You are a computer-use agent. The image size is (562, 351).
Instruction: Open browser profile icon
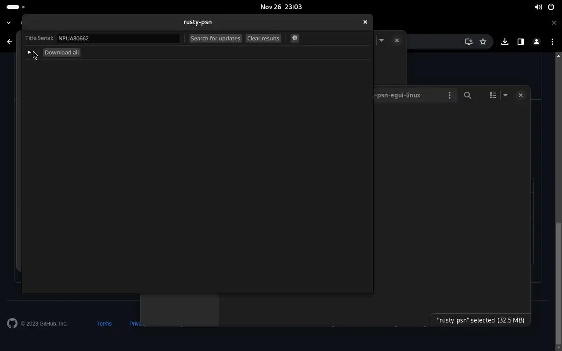pos(536,42)
